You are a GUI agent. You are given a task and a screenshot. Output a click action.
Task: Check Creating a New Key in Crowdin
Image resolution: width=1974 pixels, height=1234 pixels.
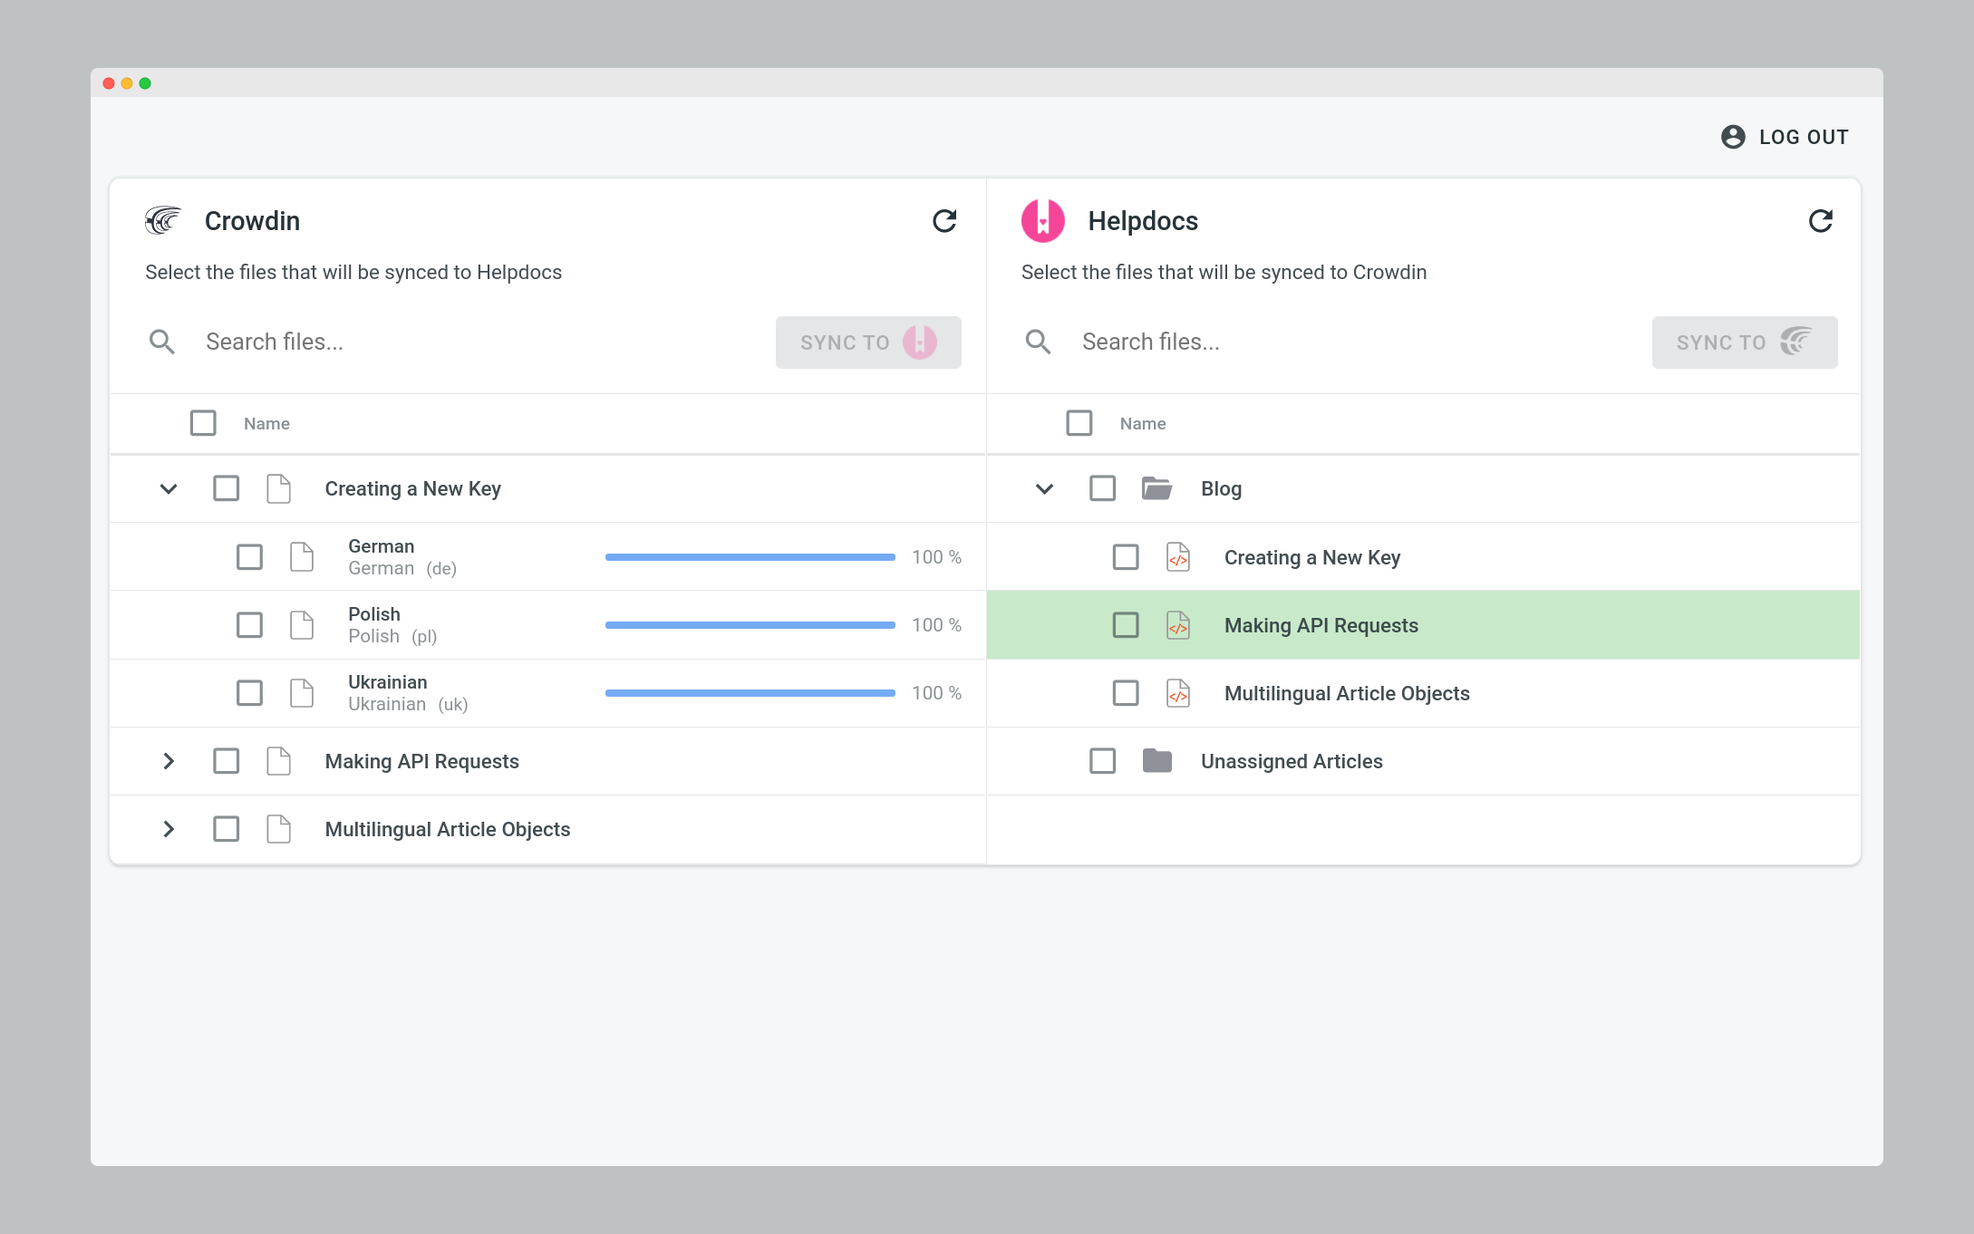[227, 488]
